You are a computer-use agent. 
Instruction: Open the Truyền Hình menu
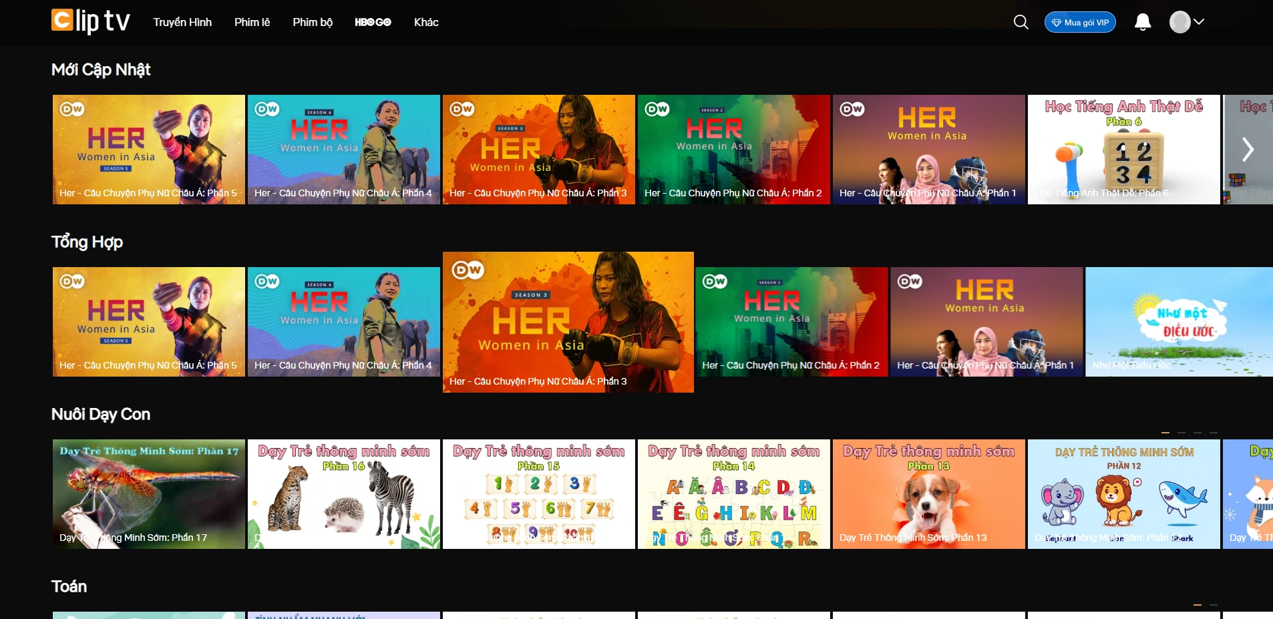pyautogui.click(x=182, y=22)
